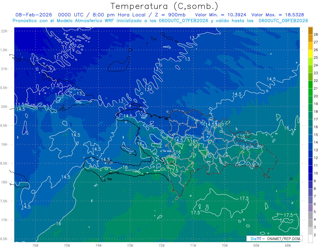Click the white swatch below 2 on scale
Image resolution: width=323 pixels, height=249 pixels.
(310, 239)
